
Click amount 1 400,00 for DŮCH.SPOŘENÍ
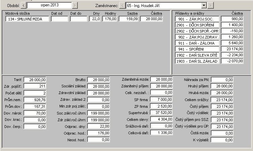[x=232, y=25]
